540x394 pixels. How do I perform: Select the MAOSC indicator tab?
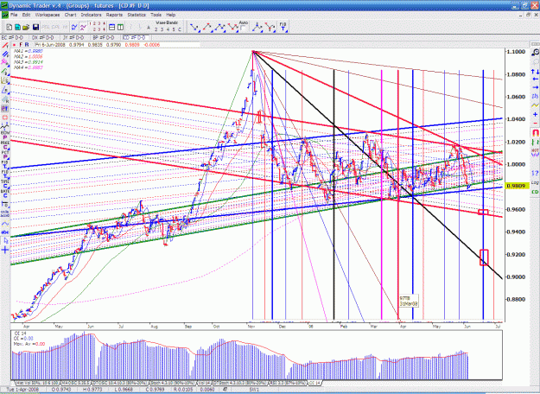(75, 383)
